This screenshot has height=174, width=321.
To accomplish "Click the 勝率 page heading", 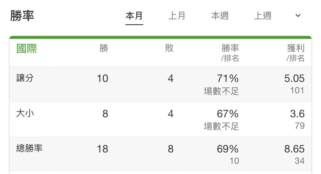I will pos(22,16).
